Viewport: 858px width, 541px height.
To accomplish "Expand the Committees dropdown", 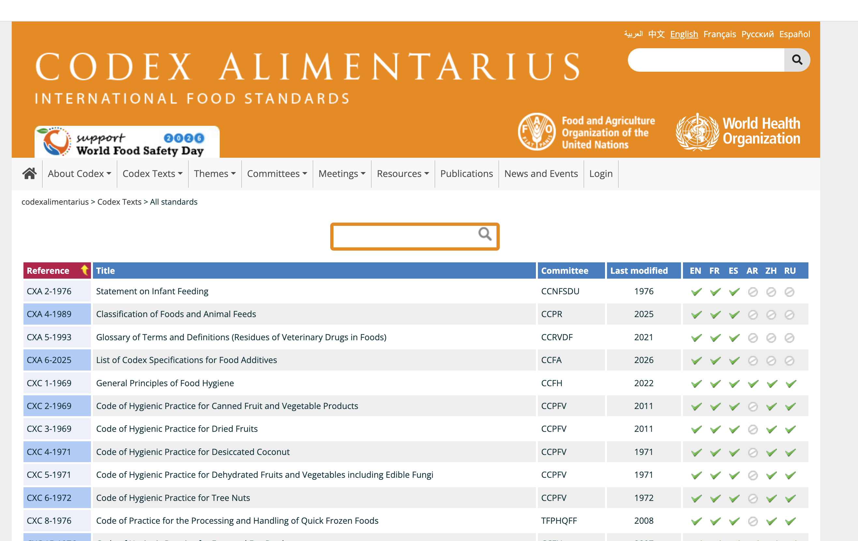I will [x=277, y=173].
